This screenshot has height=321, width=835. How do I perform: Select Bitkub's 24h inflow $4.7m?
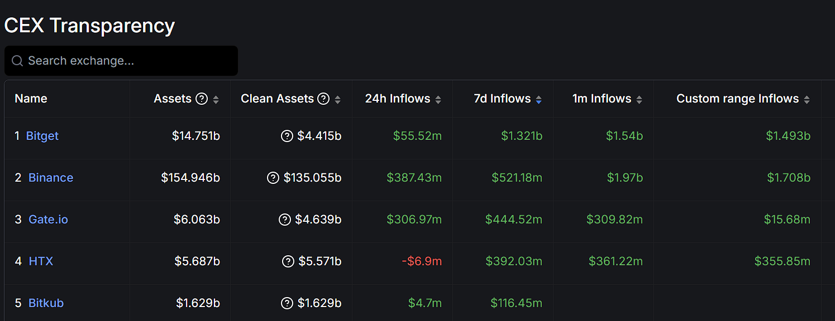click(x=425, y=303)
